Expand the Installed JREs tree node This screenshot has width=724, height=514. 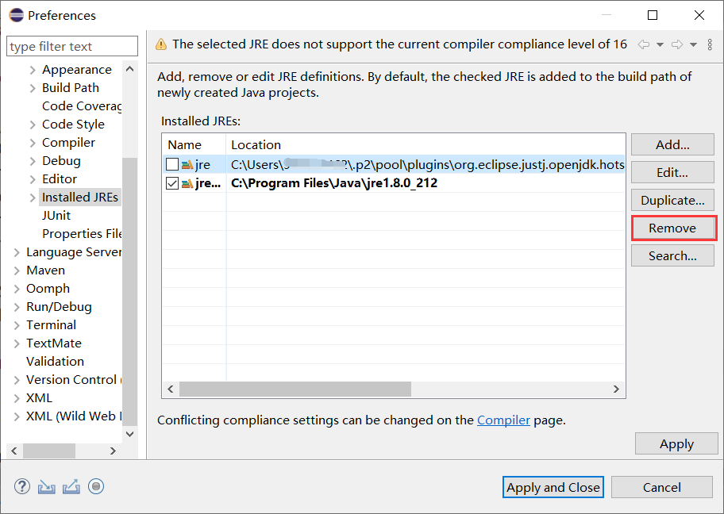pos(33,198)
